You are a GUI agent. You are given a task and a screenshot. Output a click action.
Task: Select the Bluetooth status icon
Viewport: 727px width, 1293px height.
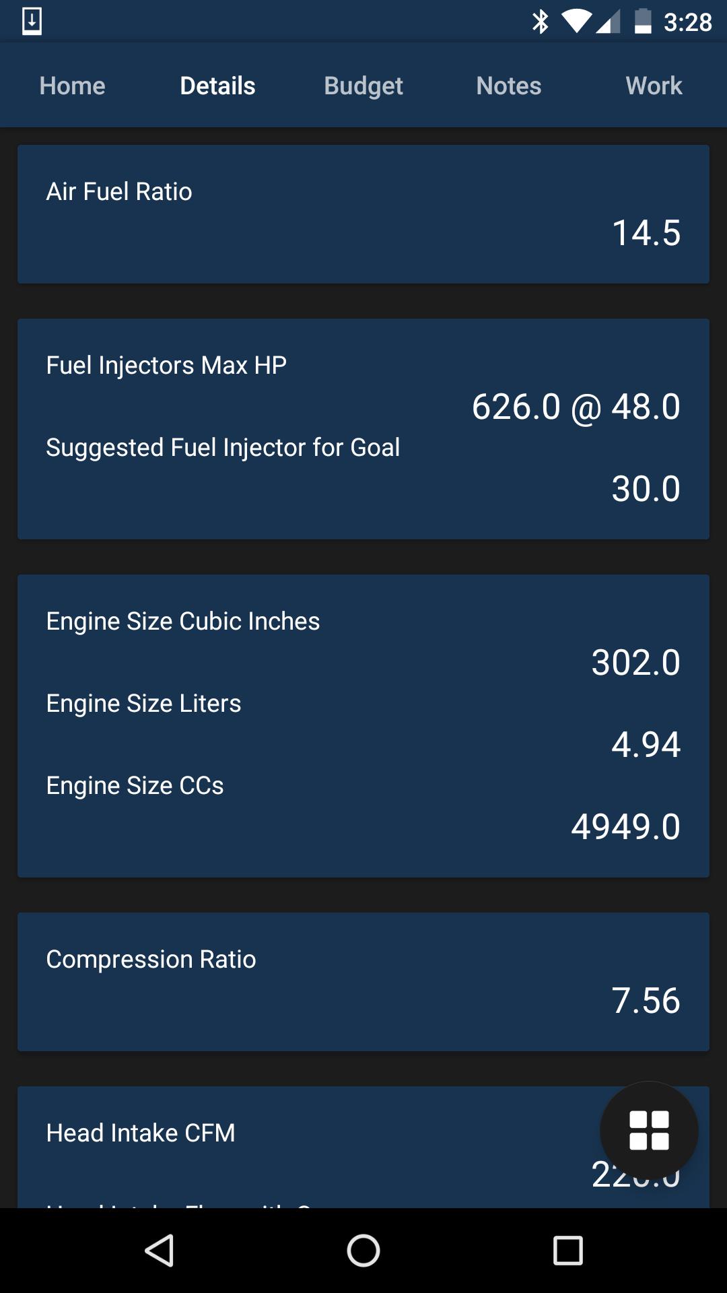pyautogui.click(x=539, y=21)
